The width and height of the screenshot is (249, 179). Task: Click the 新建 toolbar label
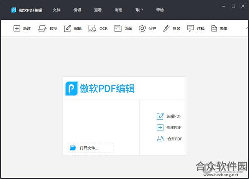click(x=27, y=29)
